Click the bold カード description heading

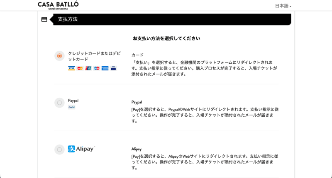coord(137,55)
